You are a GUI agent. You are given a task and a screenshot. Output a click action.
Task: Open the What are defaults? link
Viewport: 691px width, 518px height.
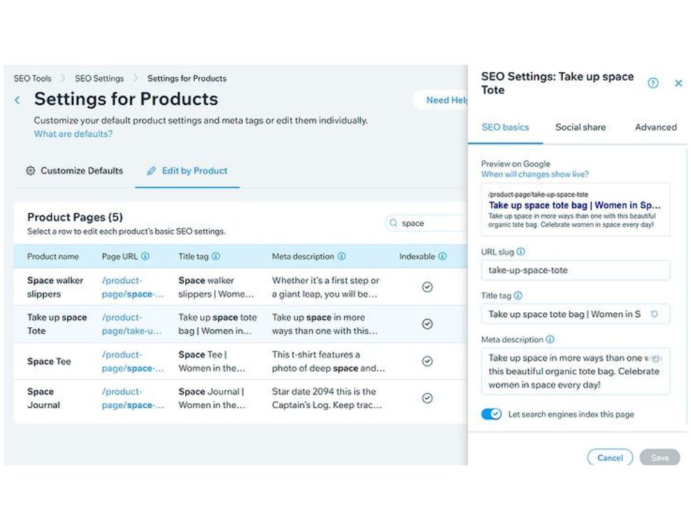tap(73, 134)
